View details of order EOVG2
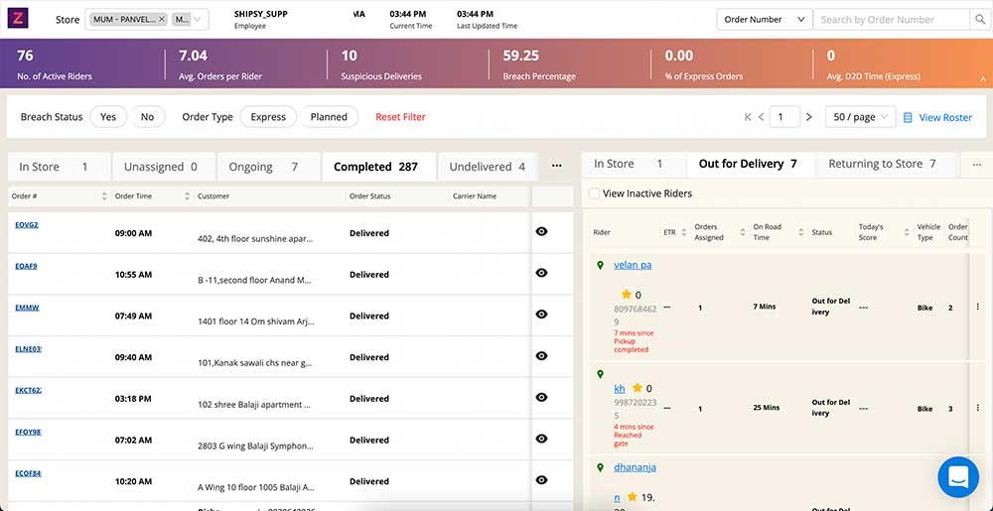 pyautogui.click(x=541, y=231)
